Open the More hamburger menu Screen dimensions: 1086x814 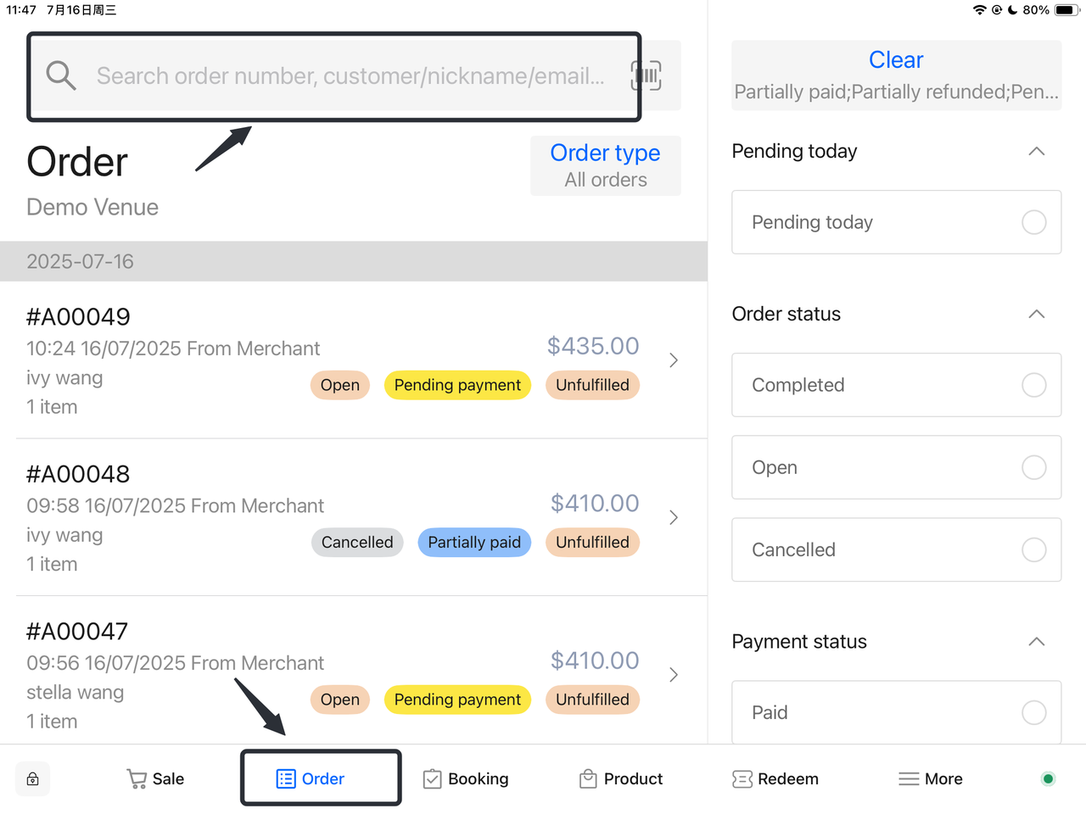pos(931,779)
